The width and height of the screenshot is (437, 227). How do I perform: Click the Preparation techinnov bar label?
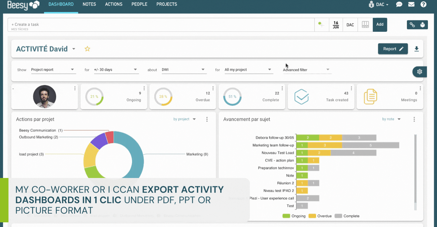[276, 168]
